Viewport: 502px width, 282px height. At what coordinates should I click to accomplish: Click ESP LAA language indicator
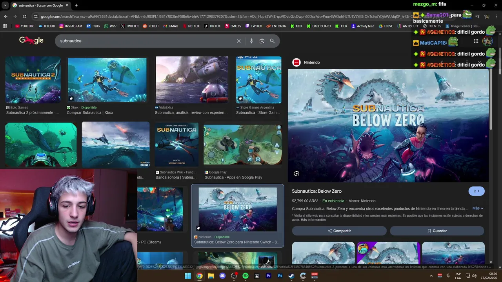(458, 276)
